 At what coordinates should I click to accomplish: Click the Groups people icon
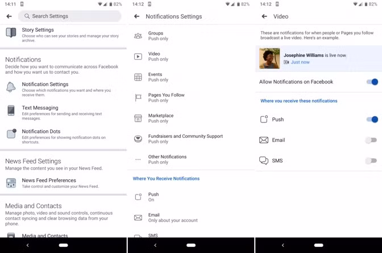[138, 36]
